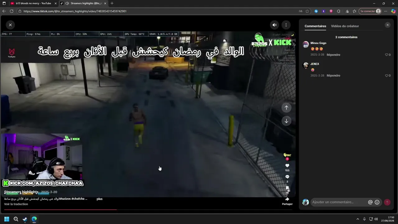View site information for tiktok.com
The image size is (398, 224).
20,11
